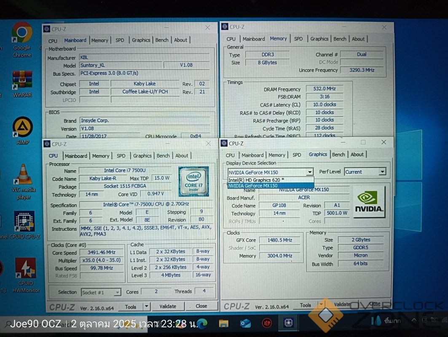Click the 1480.5 MHz GFX Core value
448x337 pixels.
[x=280, y=240]
